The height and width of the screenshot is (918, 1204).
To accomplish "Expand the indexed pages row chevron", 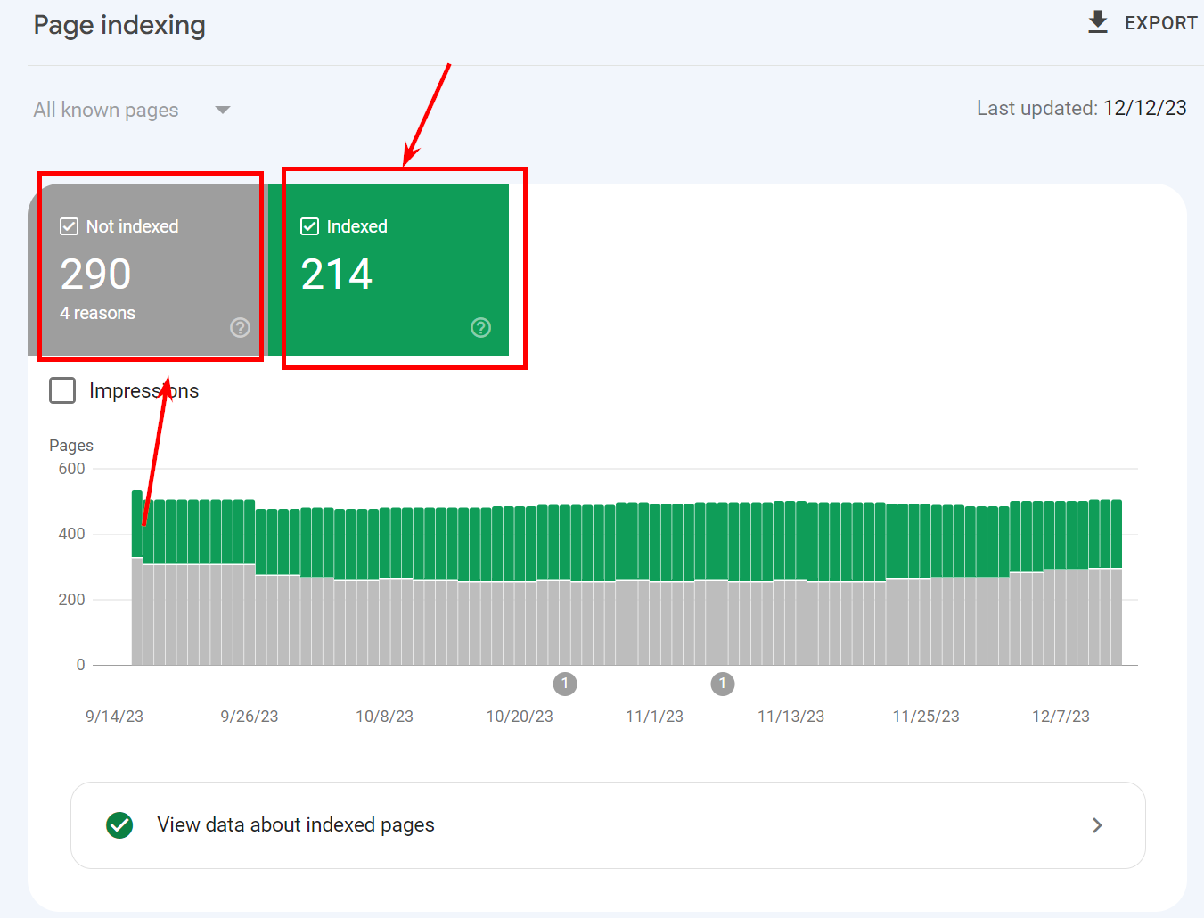I will click(x=1097, y=825).
